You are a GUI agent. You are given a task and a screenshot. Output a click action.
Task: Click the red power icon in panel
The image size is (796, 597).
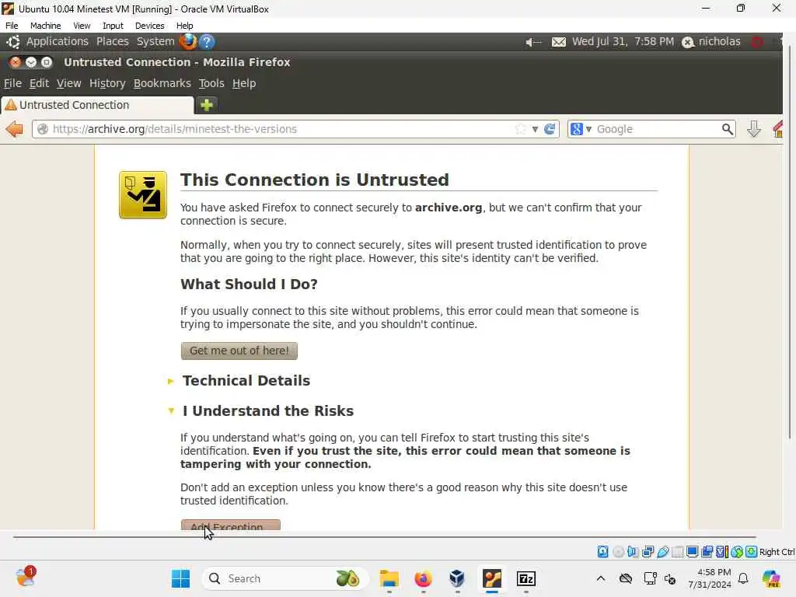tap(757, 42)
